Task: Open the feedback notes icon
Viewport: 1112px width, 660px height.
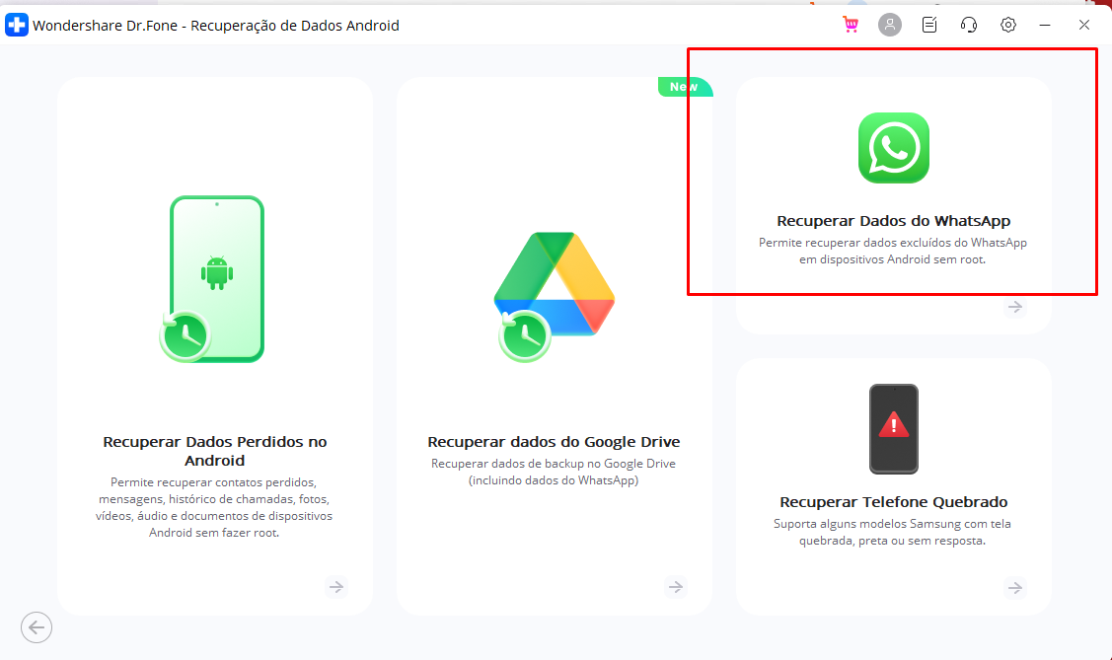Action: click(929, 25)
